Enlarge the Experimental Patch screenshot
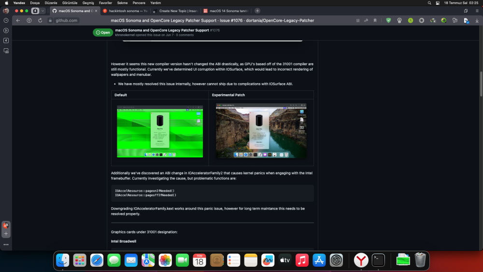This screenshot has height=272, width=483. (261, 130)
